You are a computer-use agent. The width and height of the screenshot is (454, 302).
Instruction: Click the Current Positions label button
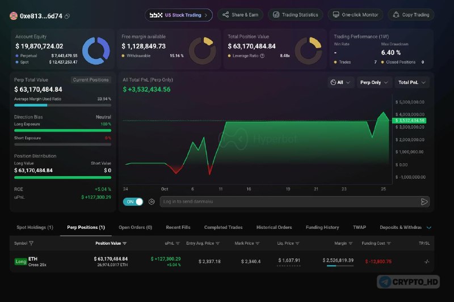click(x=91, y=80)
